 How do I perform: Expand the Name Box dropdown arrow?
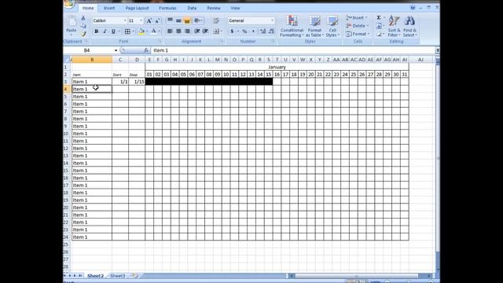click(116, 50)
